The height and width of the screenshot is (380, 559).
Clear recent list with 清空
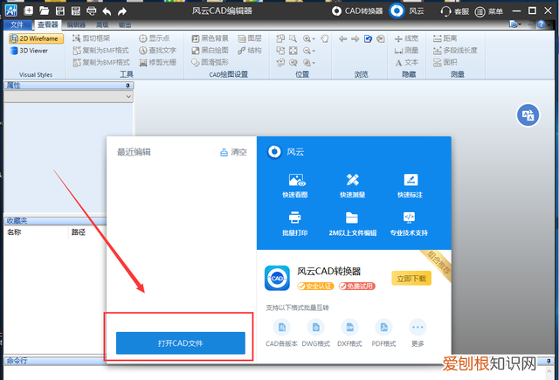[233, 152]
